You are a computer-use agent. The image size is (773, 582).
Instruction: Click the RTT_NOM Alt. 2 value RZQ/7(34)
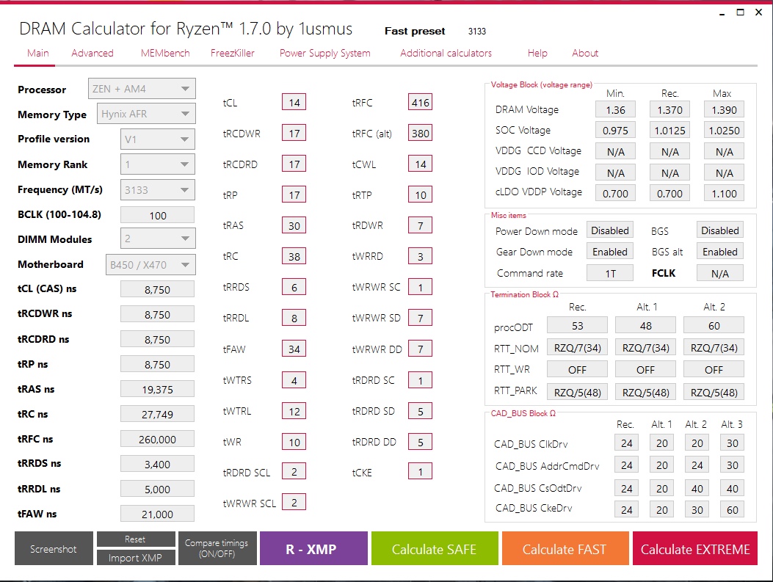point(714,347)
